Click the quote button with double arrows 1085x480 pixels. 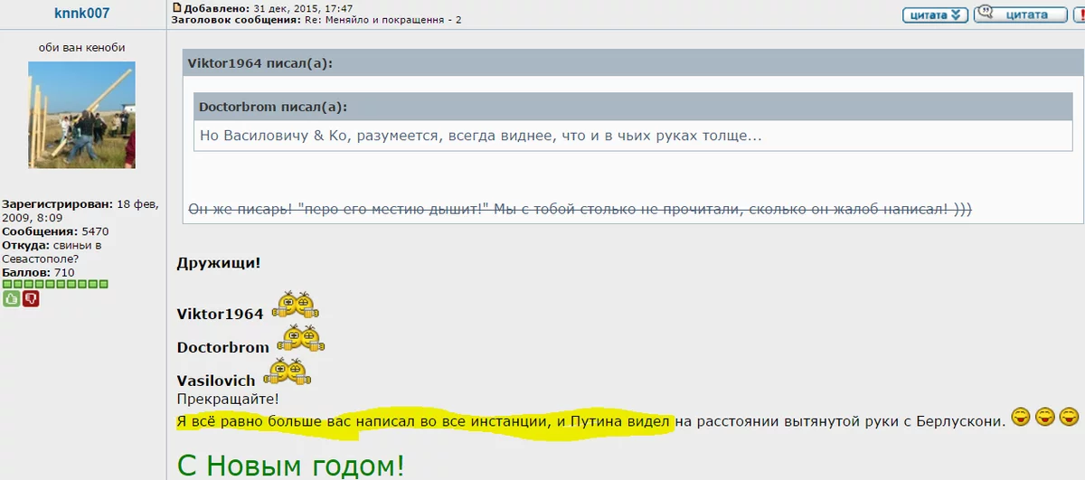pos(935,14)
